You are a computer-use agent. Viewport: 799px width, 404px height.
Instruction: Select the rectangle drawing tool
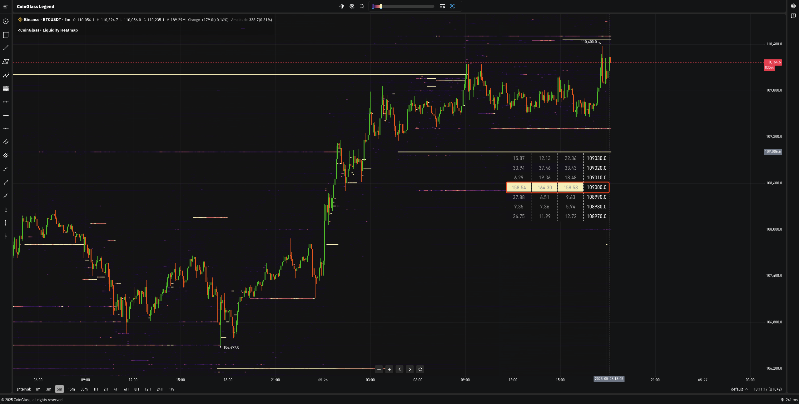click(5, 35)
